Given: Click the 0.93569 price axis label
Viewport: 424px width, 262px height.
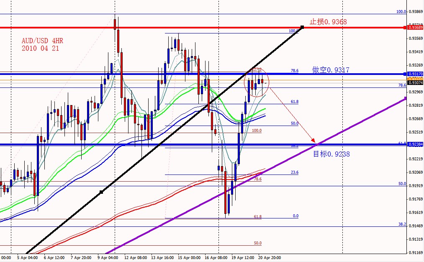Looking at the screenshot, I should pyautogui.click(x=416, y=39).
